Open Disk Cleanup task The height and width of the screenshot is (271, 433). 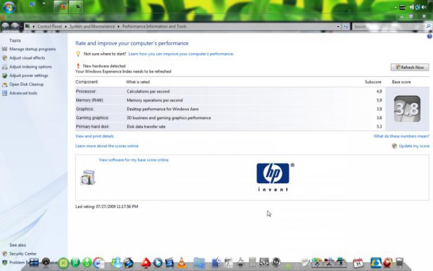pos(27,84)
